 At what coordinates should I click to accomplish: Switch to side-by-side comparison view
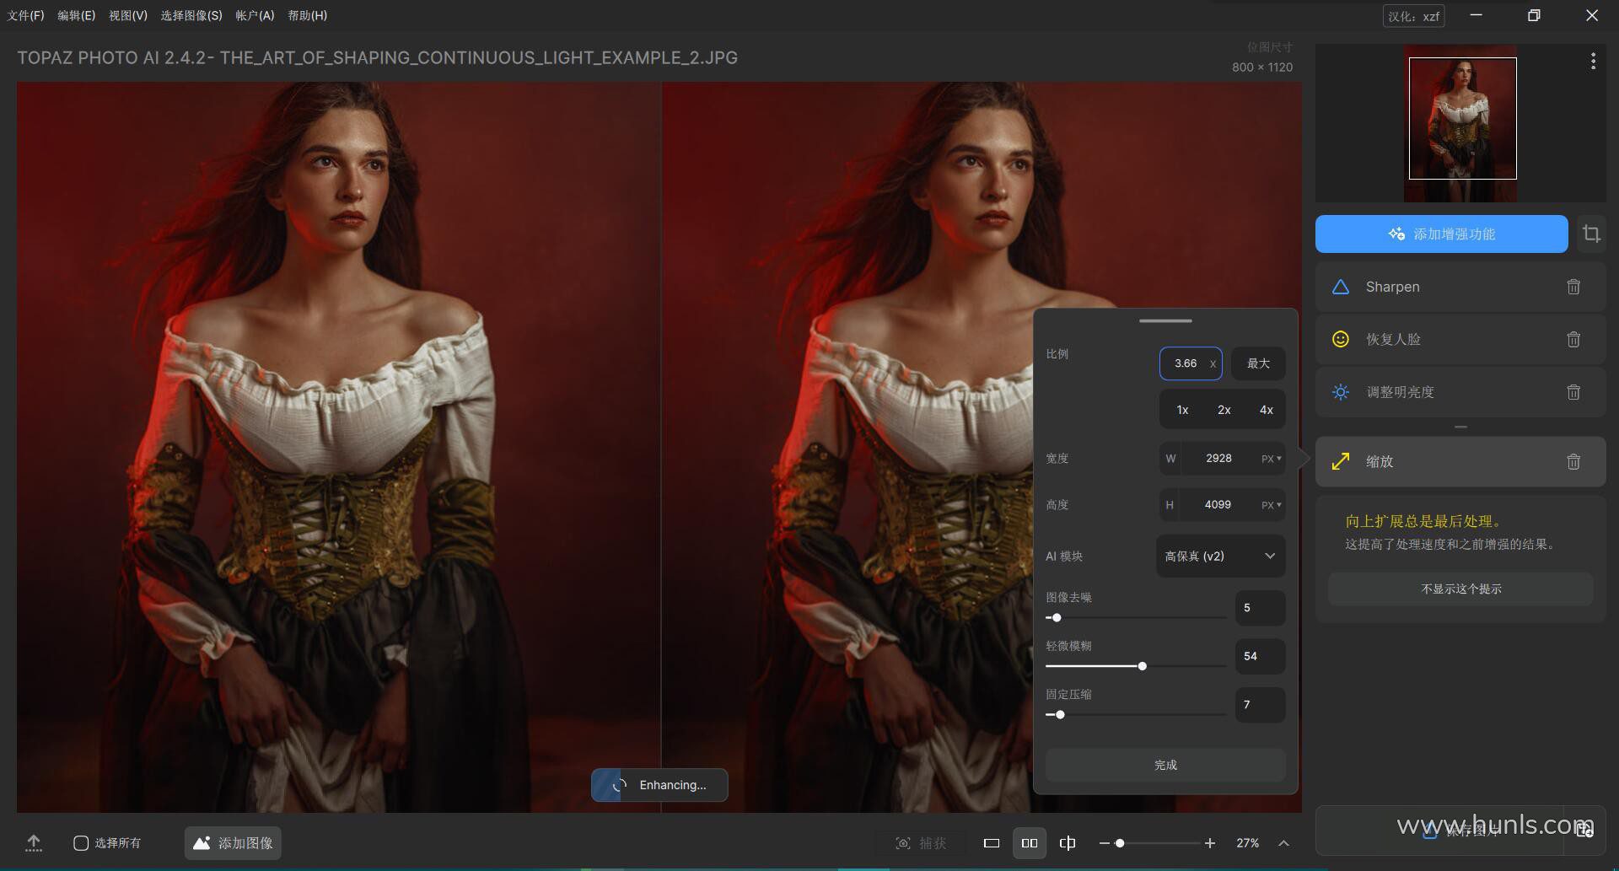(x=1030, y=843)
